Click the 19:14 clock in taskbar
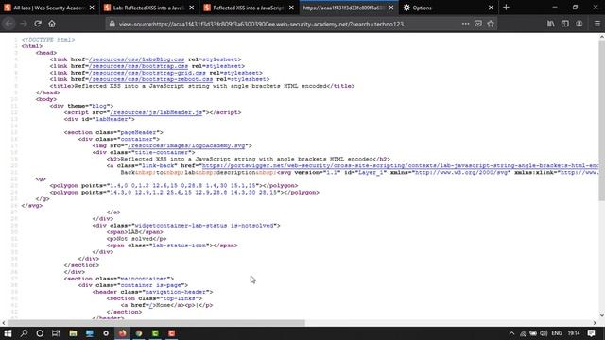605x340 pixels. click(x=574, y=333)
